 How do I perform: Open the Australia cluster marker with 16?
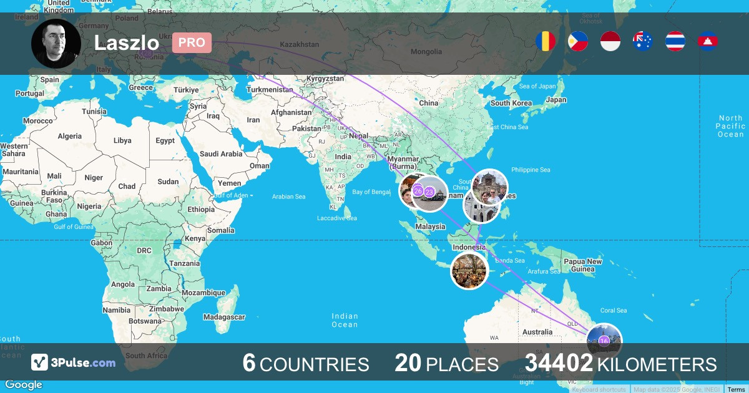click(x=604, y=341)
